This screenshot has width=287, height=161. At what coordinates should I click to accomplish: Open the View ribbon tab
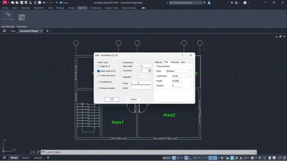[50, 8]
